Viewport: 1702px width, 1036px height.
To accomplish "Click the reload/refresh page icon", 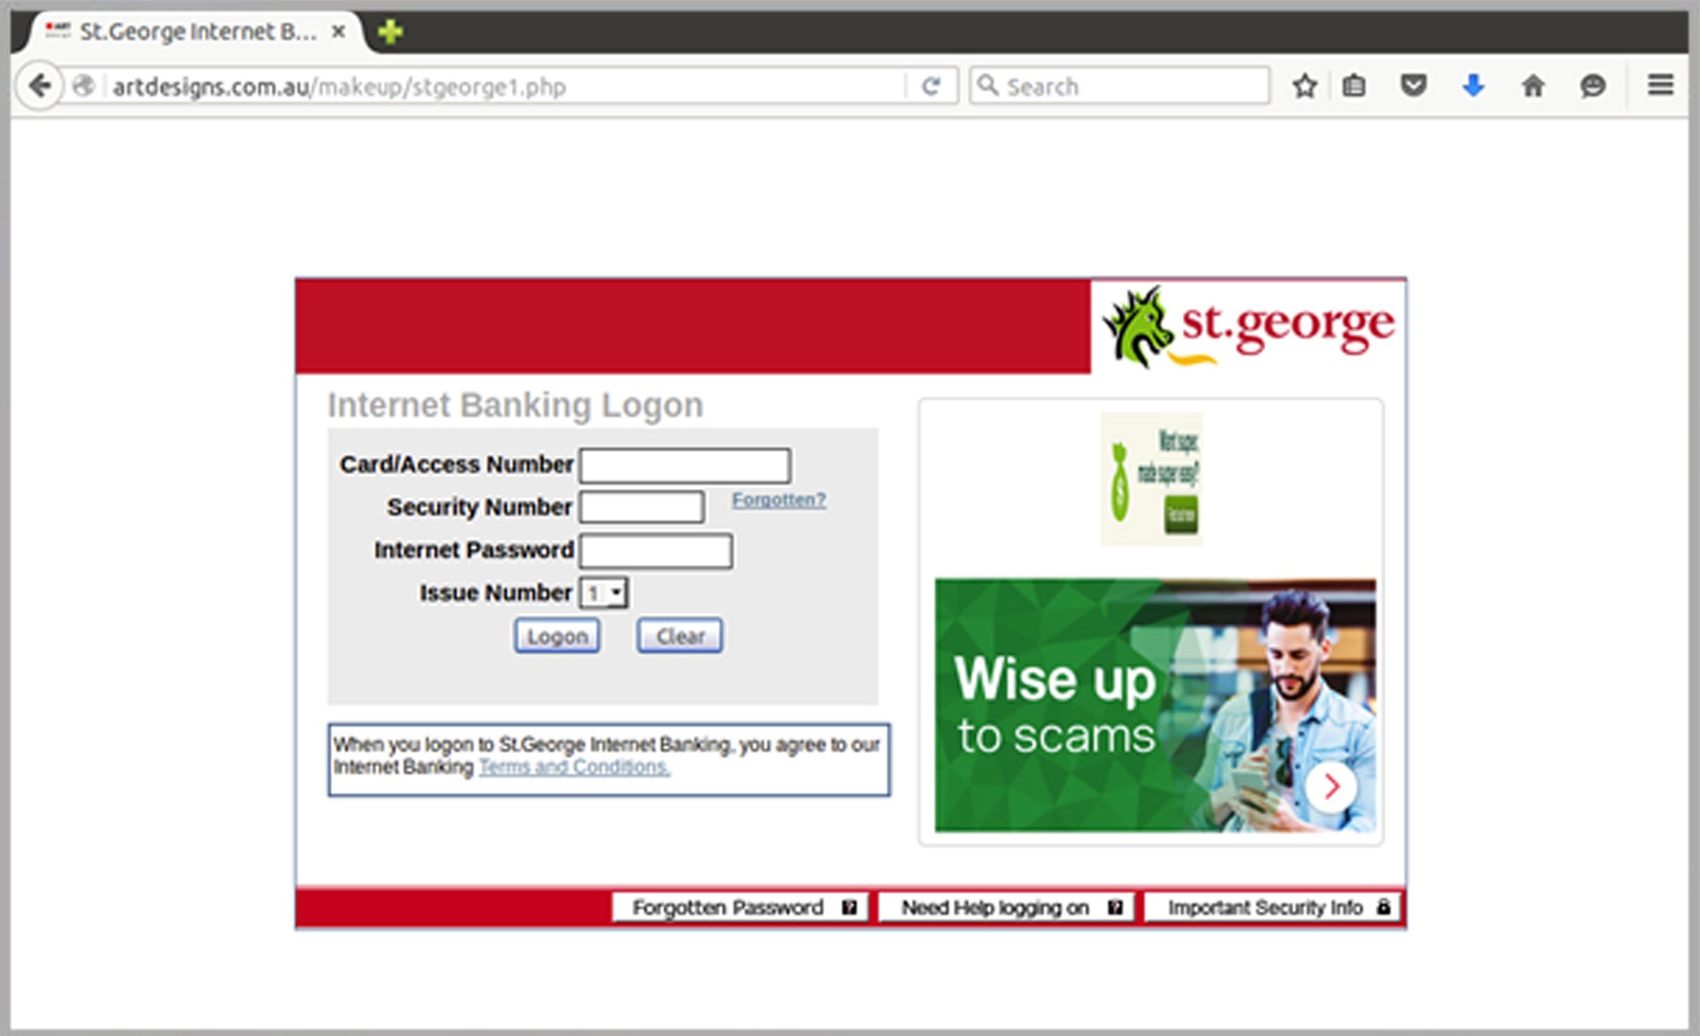I will (930, 85).
